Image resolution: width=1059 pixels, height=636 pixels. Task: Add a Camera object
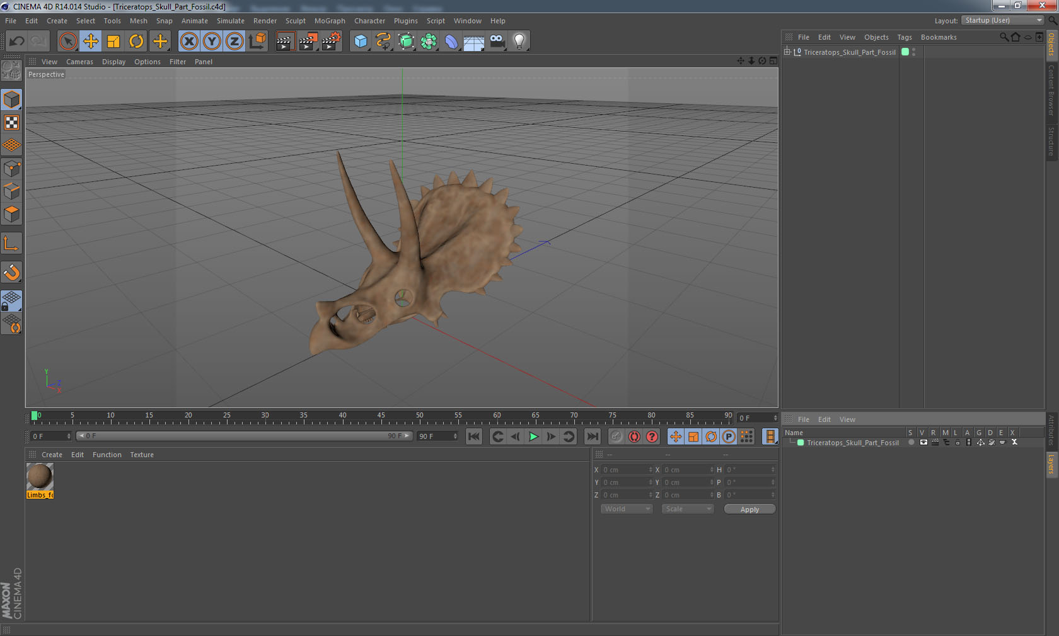pos(497,42)
